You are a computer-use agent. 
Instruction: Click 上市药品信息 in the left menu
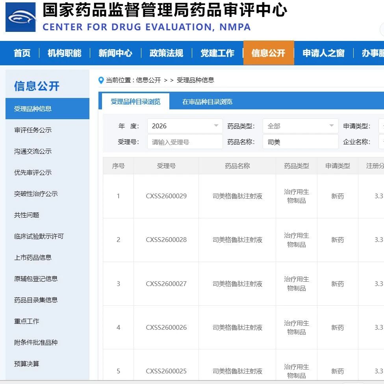point(33,258)
